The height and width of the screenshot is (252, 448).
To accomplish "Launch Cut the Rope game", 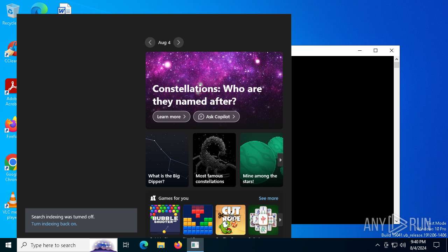I will point(231,220).
